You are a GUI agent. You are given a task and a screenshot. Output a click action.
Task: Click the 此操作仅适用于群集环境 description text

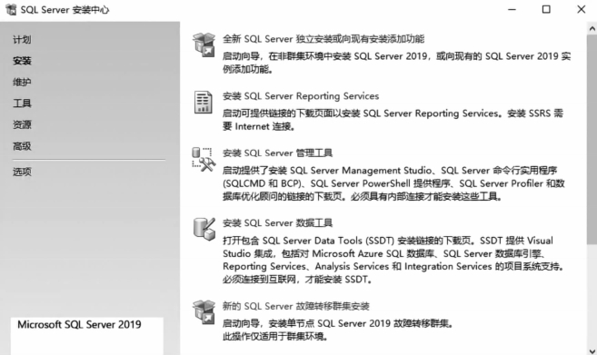click(275, 337)
